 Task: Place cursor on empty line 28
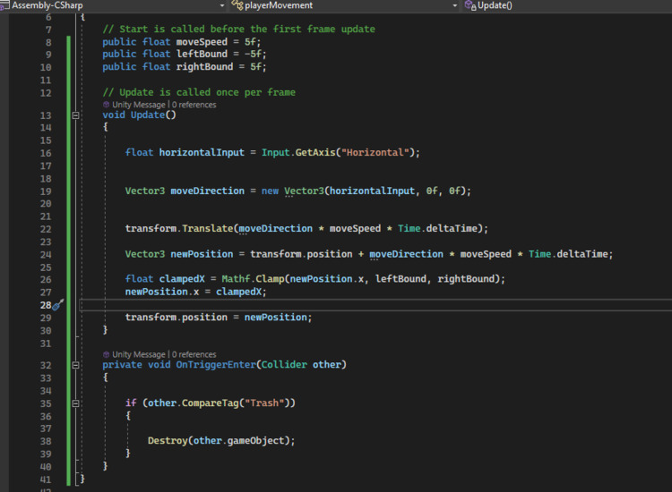click(x=377, y=305)
